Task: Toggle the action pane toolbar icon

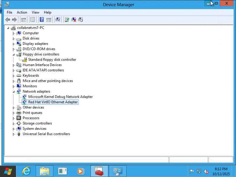Action: tap(49, 19)
